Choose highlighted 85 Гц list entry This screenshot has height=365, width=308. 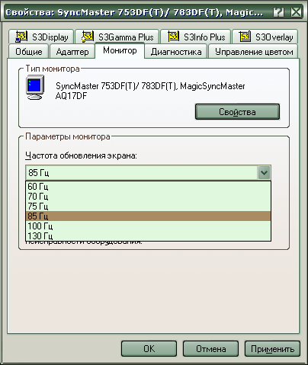pyautogui.click(x=148, y=216)
